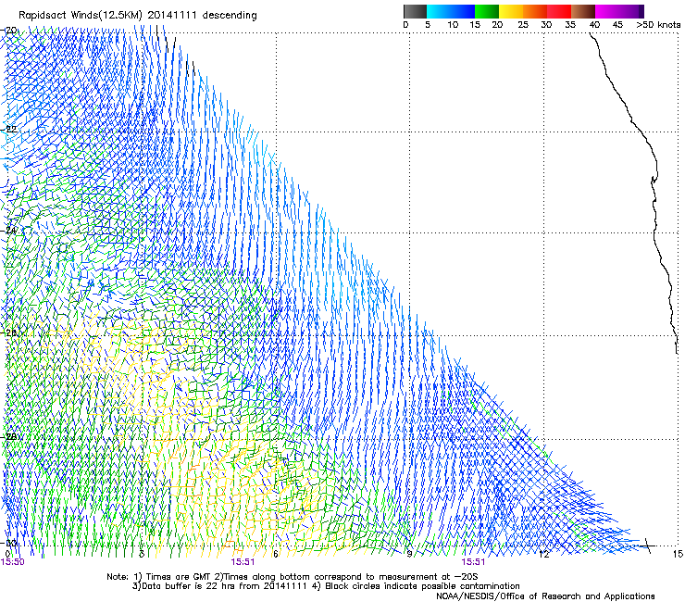Viewport: 685px width, 602px height.
Task: Click the gray 0-5 knots color segment
Action: click(x=415, y=11)
